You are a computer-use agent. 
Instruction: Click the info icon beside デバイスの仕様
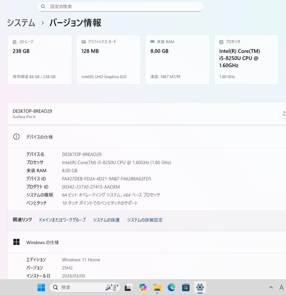point(16,137)
